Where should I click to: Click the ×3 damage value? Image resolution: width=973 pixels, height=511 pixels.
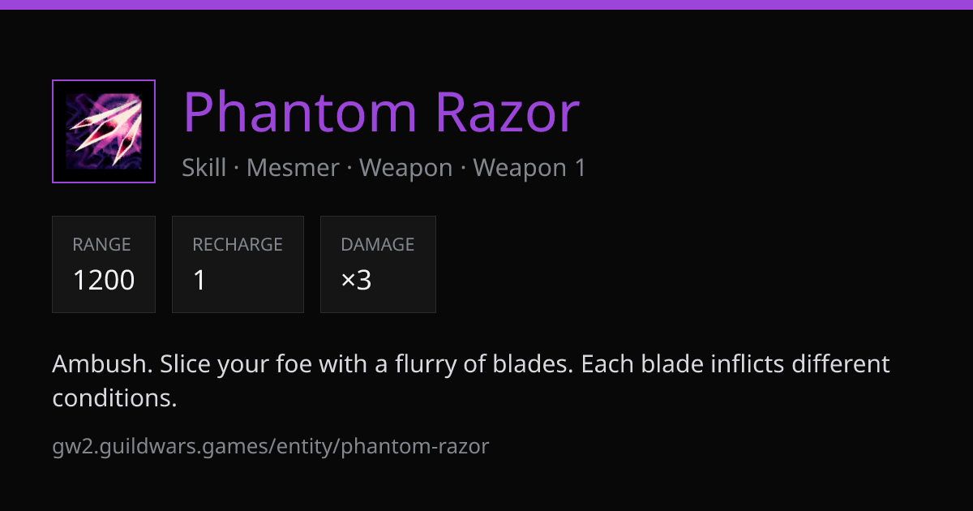click(x=356, y=281)
